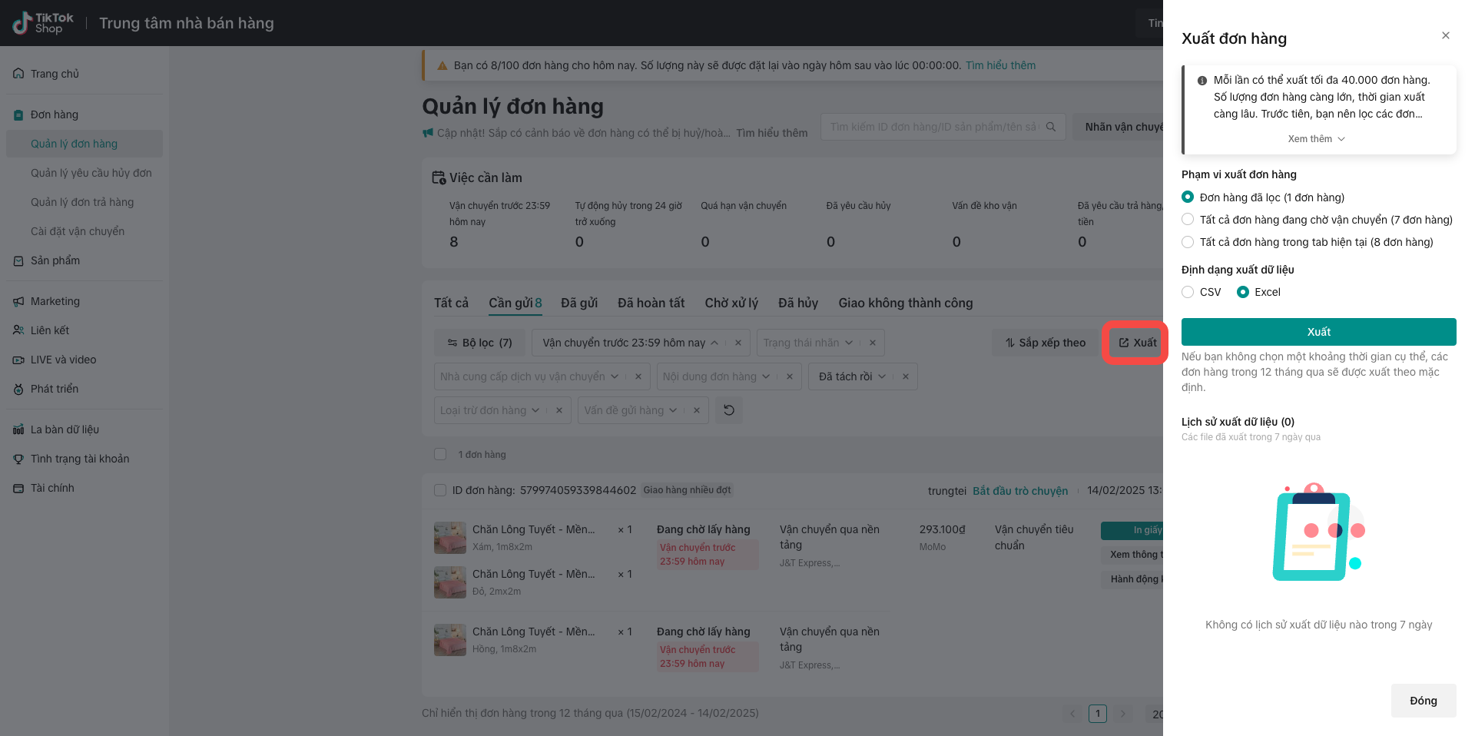1475x736 pixels.
Task: Open Quản lý đơn trả hàng menu
Action: [82, 202]
